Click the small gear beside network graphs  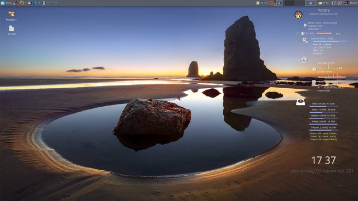[x=314, y=69]
